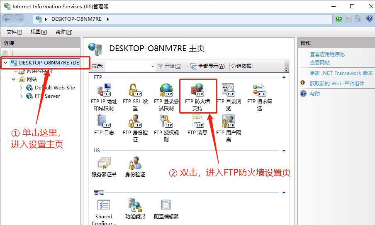375x225 pixels.
Task: Collapse the 网站 tree node
Action: tap(13, 79)
